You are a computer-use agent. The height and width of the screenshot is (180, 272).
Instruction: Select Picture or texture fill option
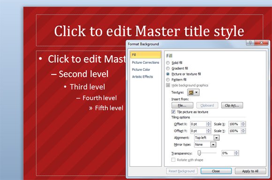[168, 74]
